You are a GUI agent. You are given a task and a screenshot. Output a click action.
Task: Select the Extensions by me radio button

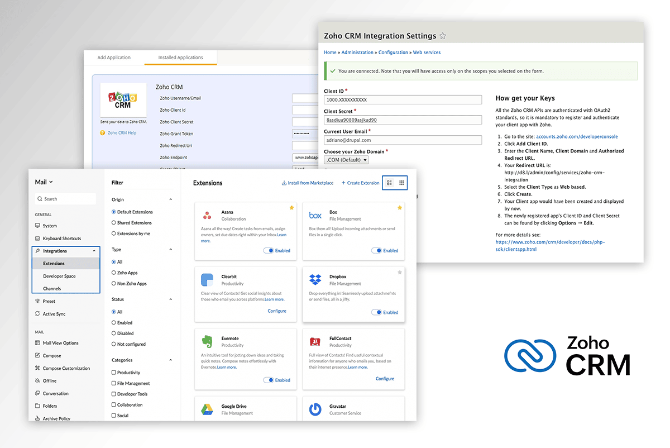point(114,233)
